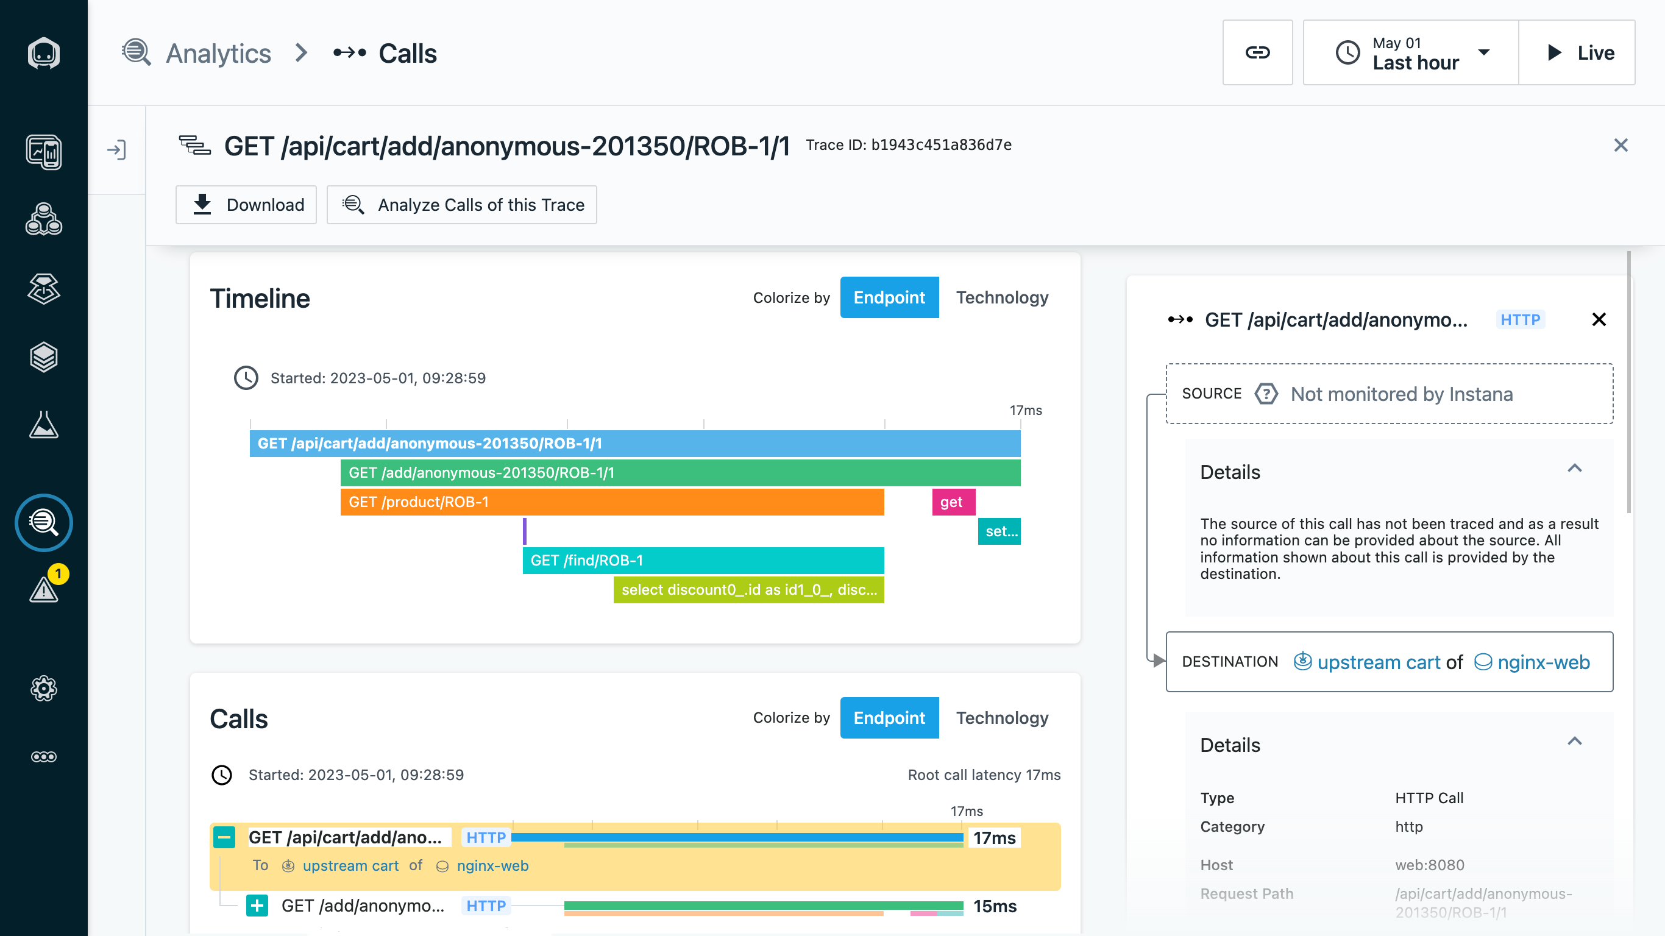1665x936 pixels.
Task: Open the Settings gear sidebar icon
Action: [x=43, y=689]
